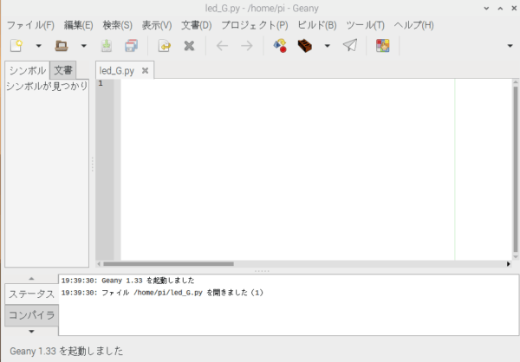Viewport: 520px width, 362px height.
Task: Save the current file icon
Action: [x=107, y=46]
